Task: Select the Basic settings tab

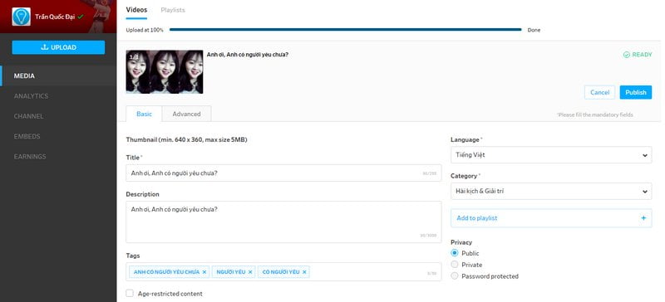Action: tap(144, 114)
